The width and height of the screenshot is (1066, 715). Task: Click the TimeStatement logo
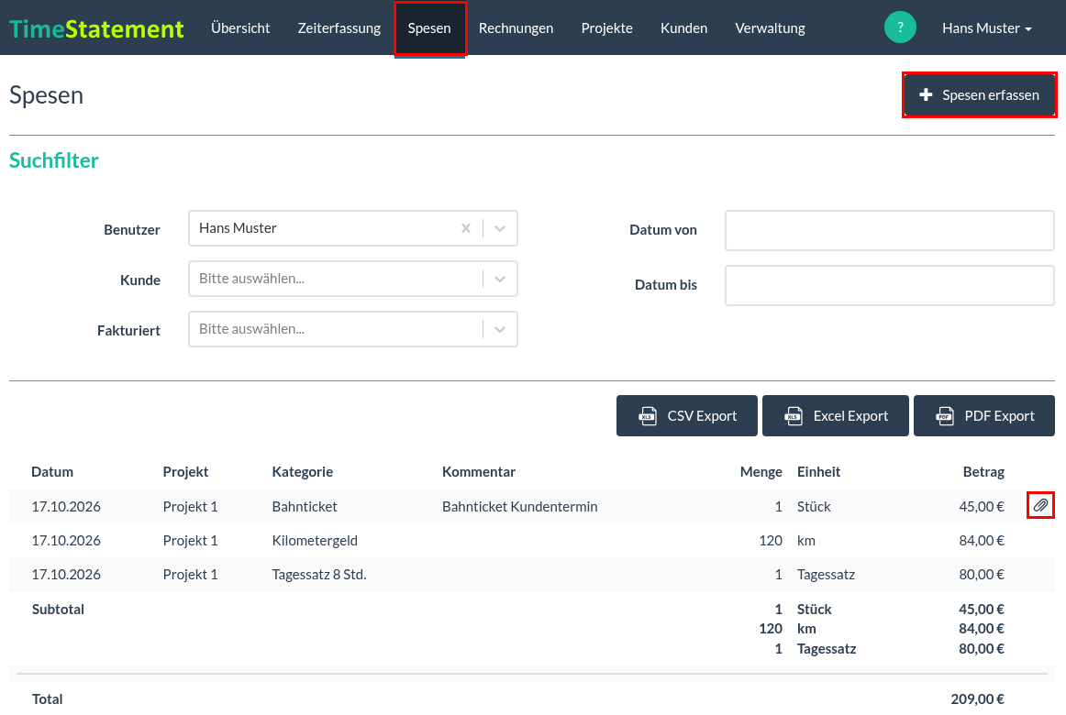(x=96, y=28)
